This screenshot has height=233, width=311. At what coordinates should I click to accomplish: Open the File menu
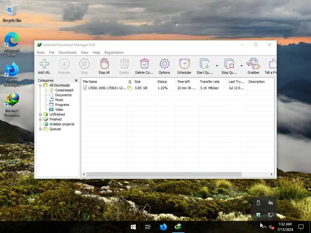(52, 52)
